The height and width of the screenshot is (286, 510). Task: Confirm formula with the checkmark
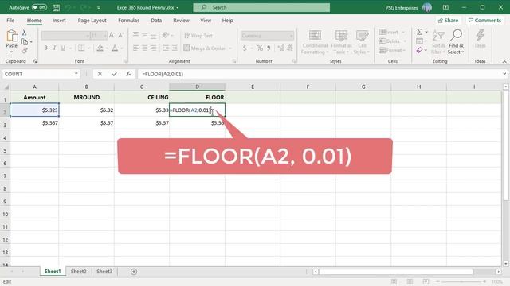114,74
